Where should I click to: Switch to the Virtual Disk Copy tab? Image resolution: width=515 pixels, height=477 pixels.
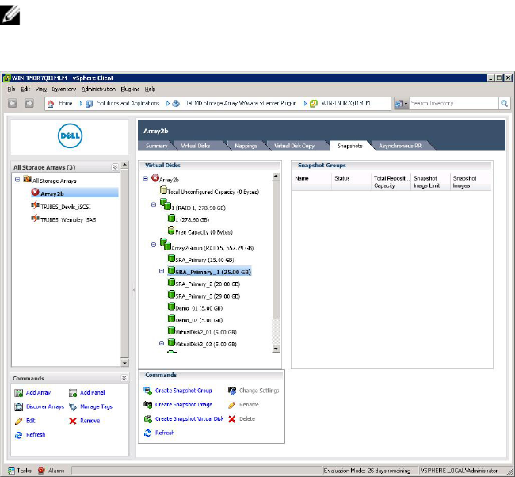tap(295, 146)
